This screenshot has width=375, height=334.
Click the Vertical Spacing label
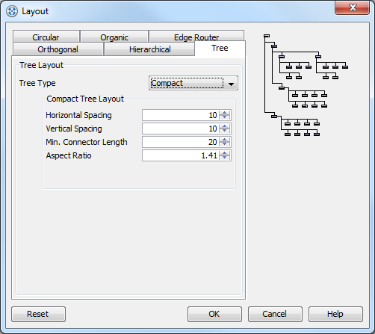pos(74,129)
